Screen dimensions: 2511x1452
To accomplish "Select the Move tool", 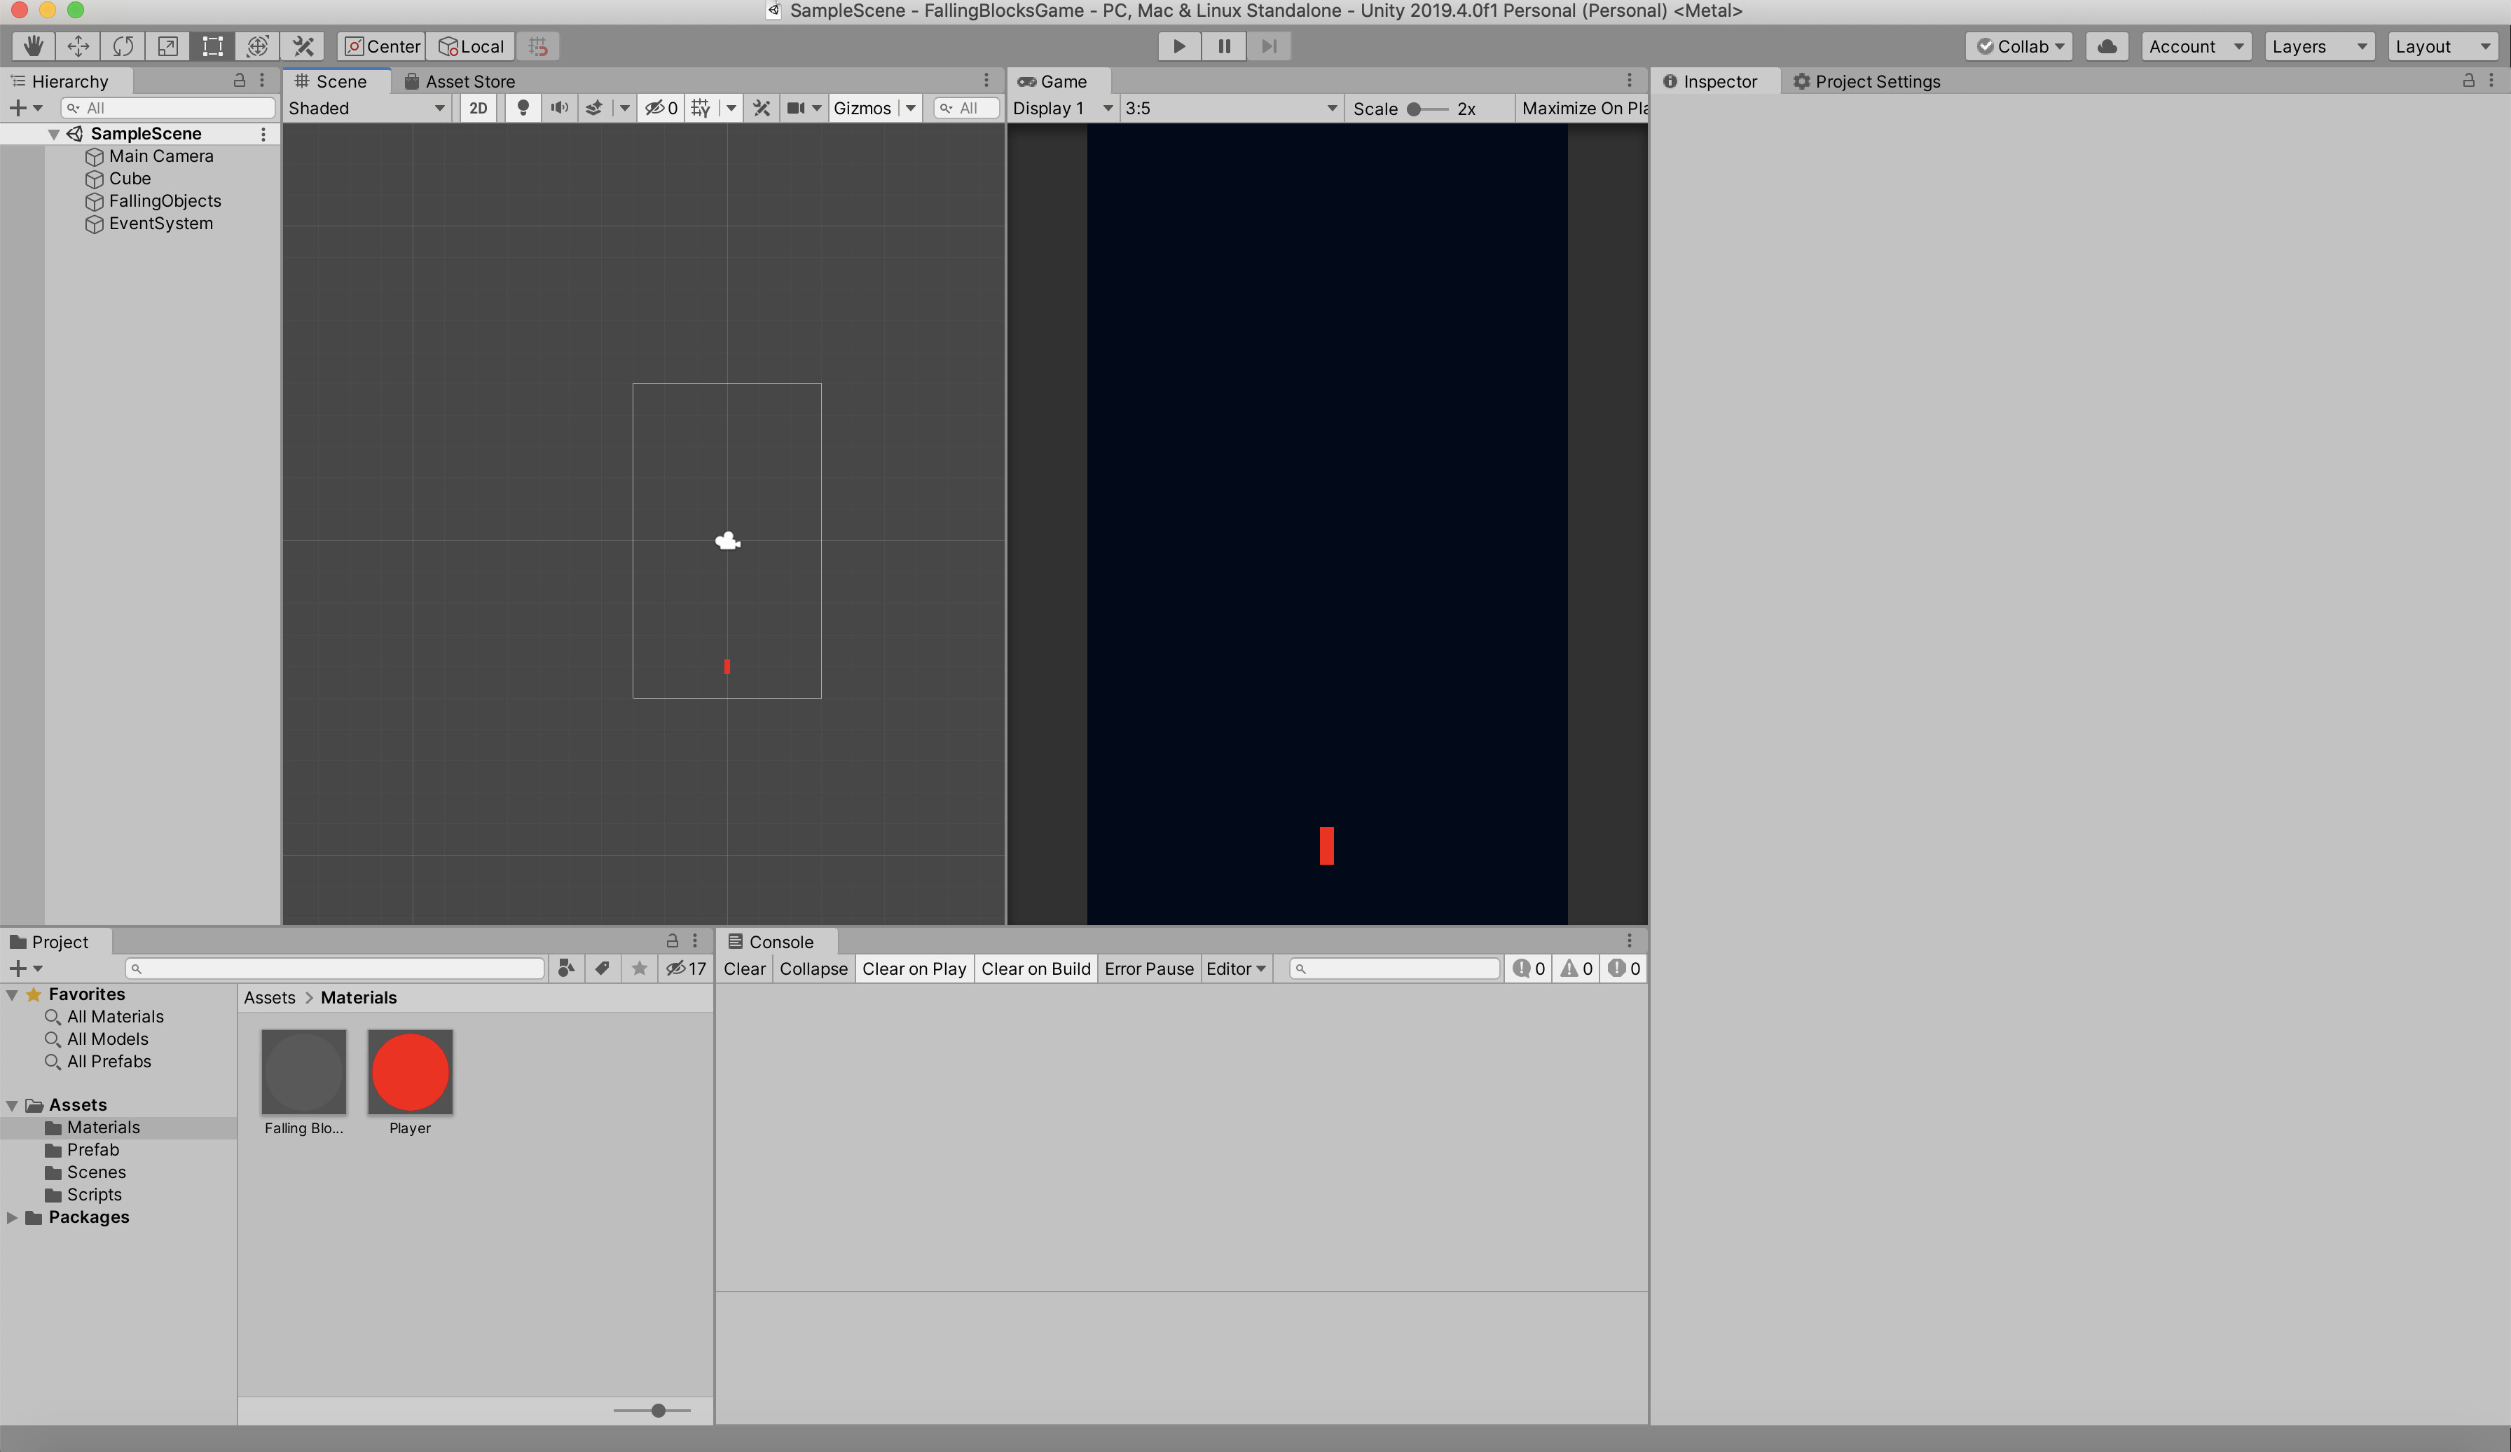I will pos(78,46).
